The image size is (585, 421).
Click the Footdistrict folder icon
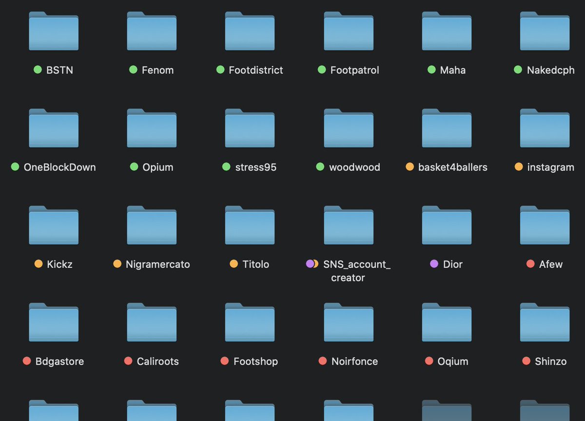pos(250,31)
